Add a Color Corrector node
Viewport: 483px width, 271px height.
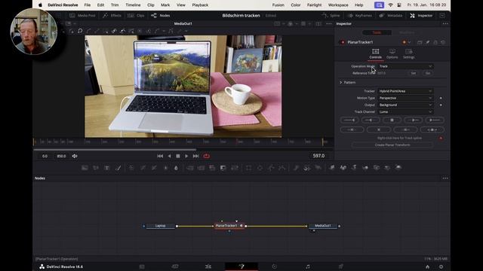click(x=131, y=168)
